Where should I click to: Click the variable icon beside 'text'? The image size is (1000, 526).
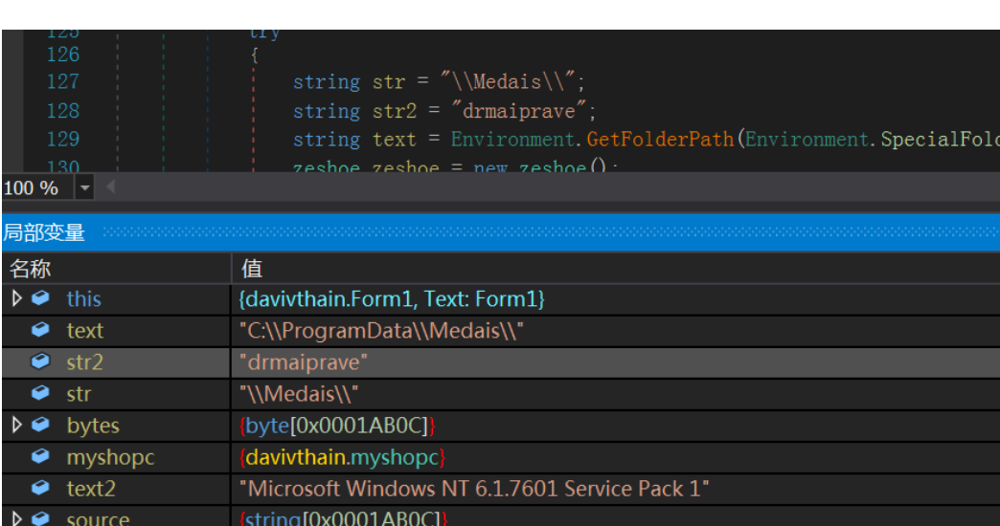click(x=41, y=330)
